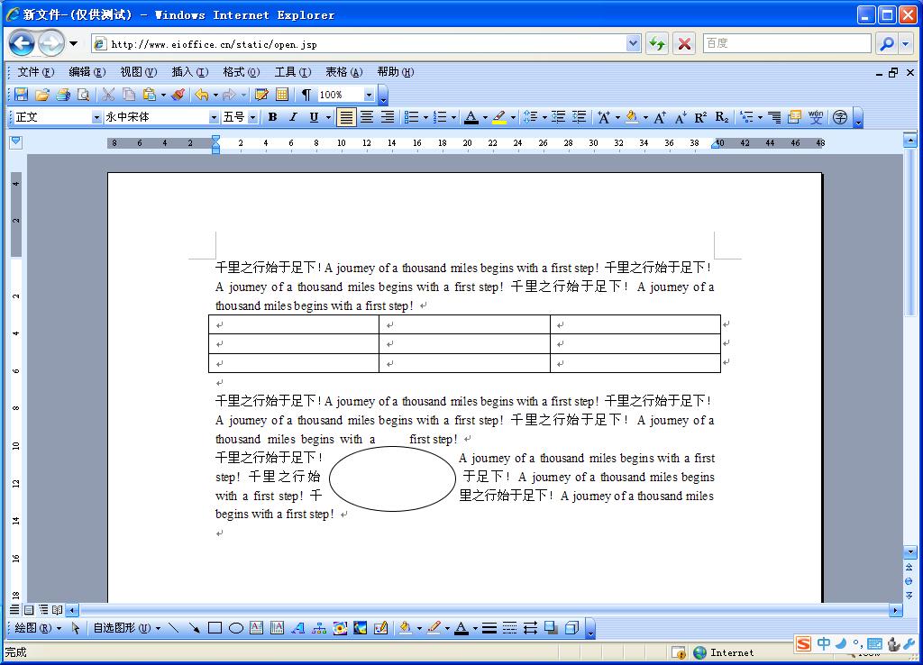Open a file with the folder icon
This screenshot has width=923, height=665.
[41, 94]
